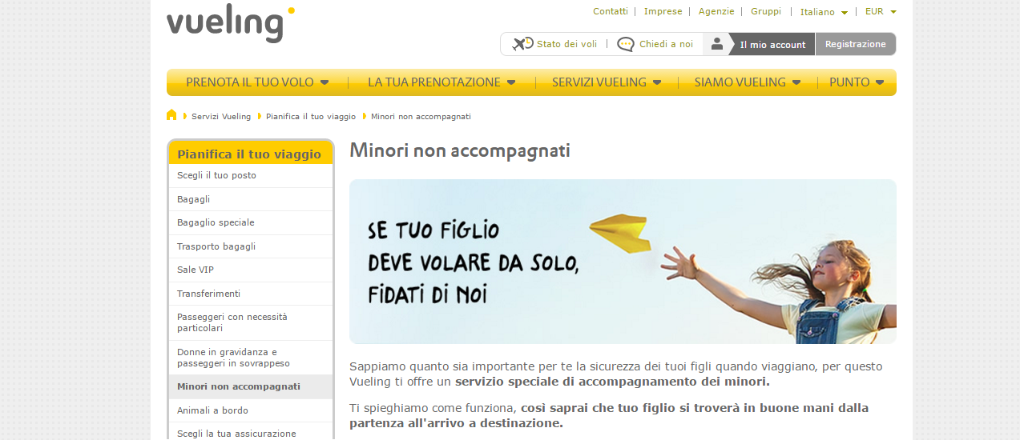Click the Pianifica il tuo viaggio sidebar header
Image resolution: width=1020 pixels, height=440 pixels.
[249, 154]
